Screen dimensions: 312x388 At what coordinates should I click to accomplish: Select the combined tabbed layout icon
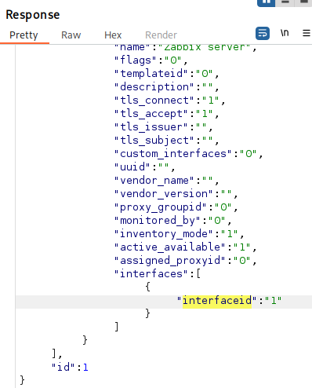pos(303,2)
